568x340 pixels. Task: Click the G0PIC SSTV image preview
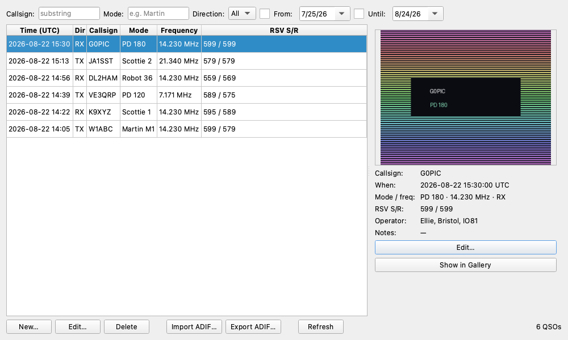(466, 97)
